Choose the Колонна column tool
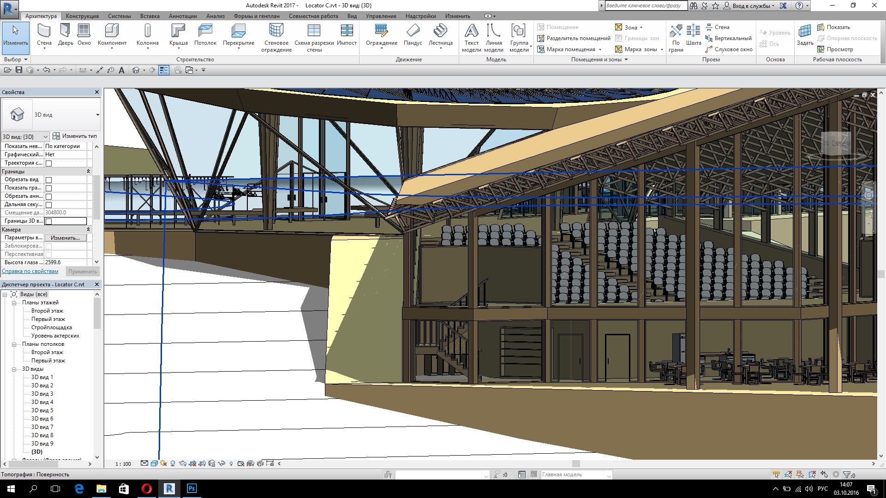 148,37
